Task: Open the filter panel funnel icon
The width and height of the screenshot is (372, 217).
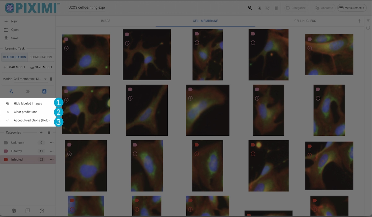Action: point(368,21)
